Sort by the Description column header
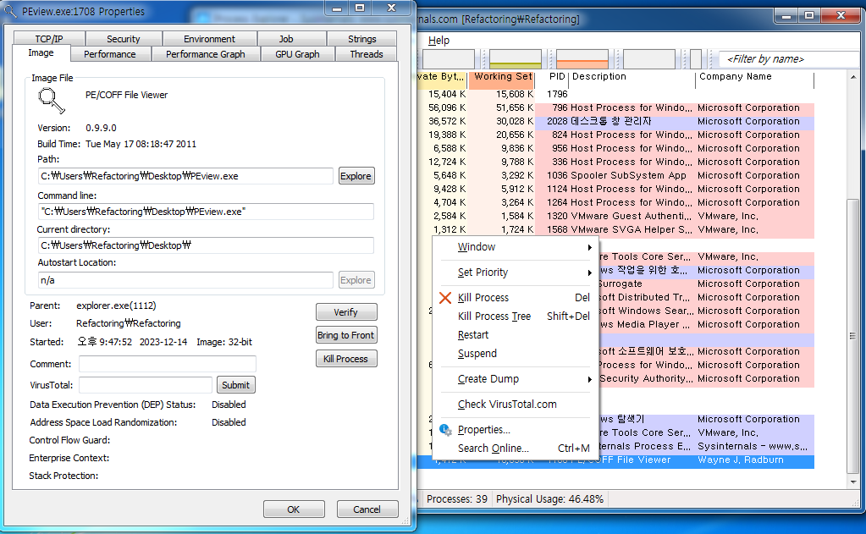 [632, 77]
